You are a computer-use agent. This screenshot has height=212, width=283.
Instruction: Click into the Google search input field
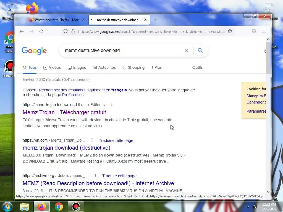point(123,51)
